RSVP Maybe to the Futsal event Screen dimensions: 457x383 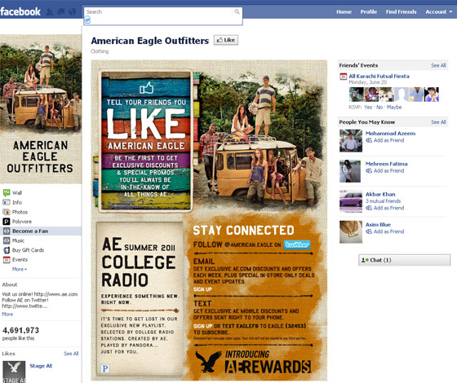pos(394,108)
